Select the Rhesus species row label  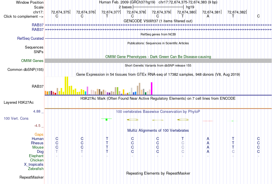tap(37, 143)
